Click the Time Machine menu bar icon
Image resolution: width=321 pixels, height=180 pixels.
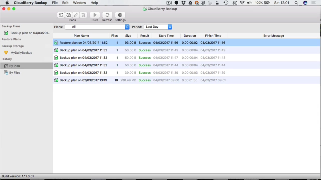tap(226, 3)
